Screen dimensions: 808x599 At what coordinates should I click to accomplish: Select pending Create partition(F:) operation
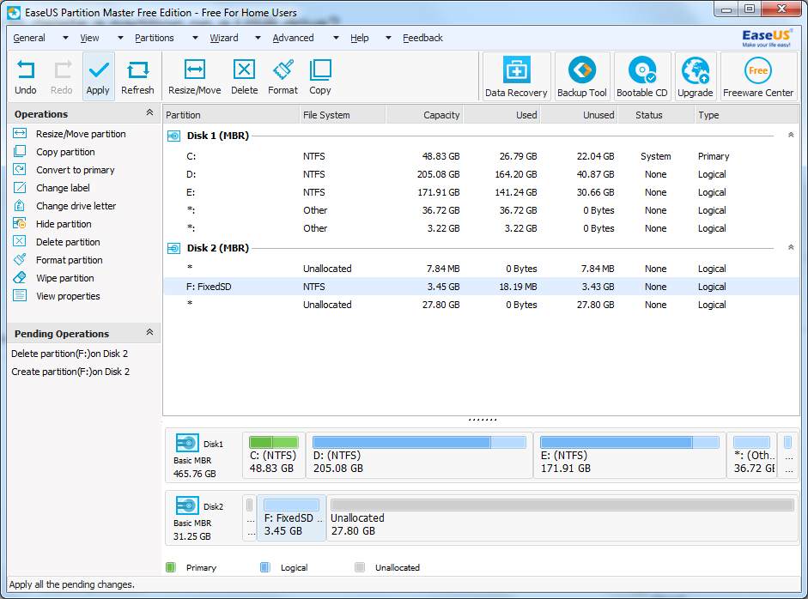[70, 372]
